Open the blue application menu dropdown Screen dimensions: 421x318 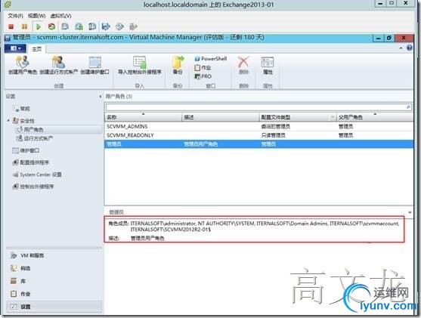16,48
